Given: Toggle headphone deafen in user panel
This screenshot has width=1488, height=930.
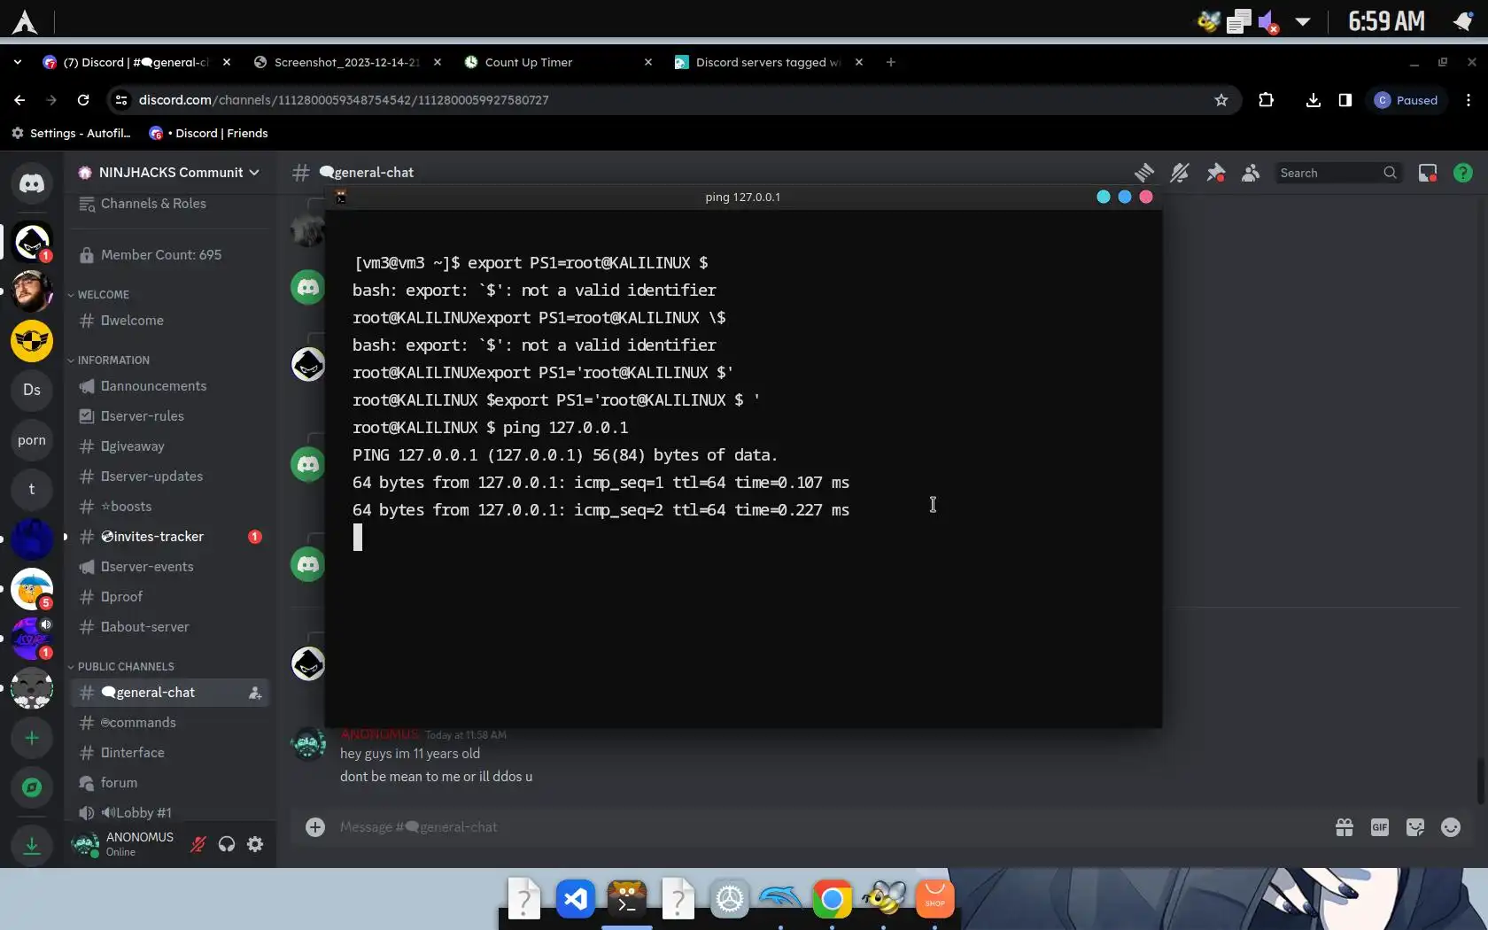Looking at the screenshot, I should click(x=227, y=844).
